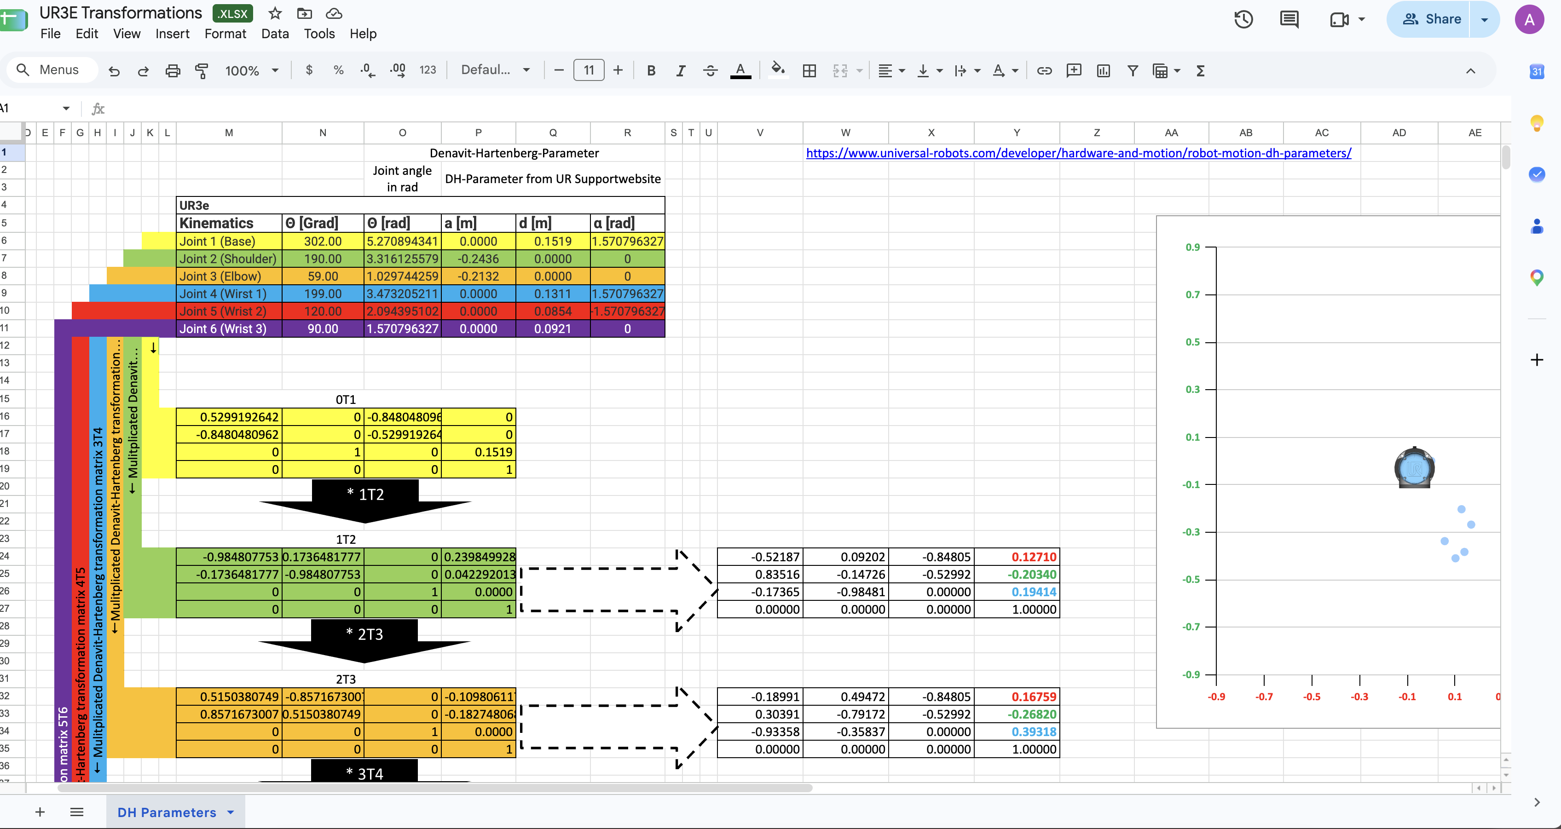Open version history clock icon
The height and width of the screenshot is (829, 1561).
click(x=1243, y=19)
